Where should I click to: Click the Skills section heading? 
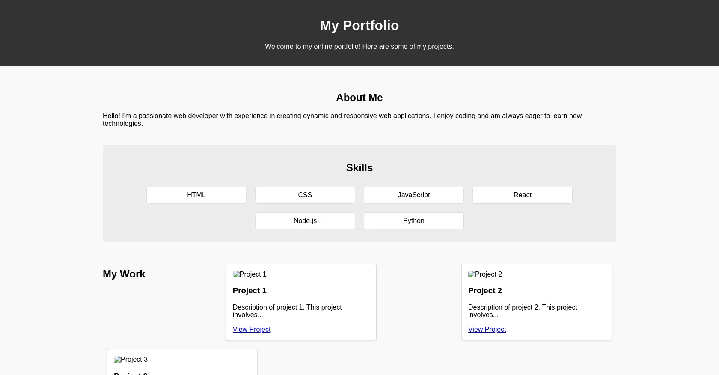[359, 168]
